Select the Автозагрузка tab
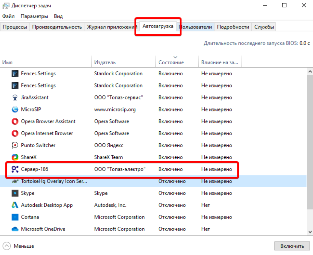 point(158,26)
